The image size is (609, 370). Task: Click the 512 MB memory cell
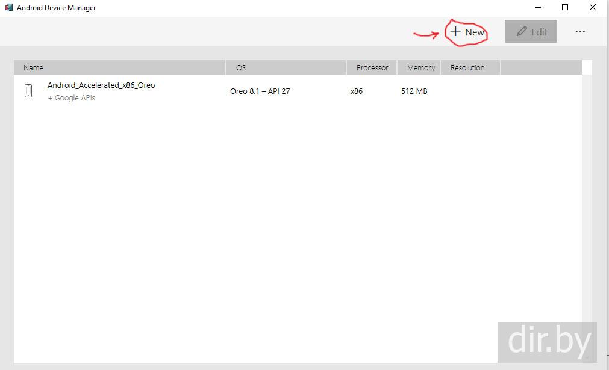point(414,91)
